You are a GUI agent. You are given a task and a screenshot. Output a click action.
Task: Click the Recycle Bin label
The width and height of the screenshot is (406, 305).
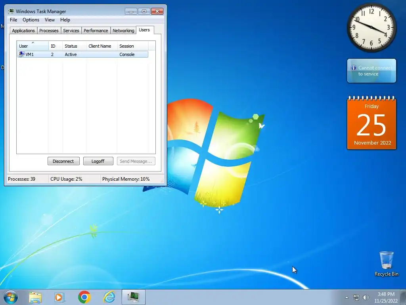coord(386,274)
